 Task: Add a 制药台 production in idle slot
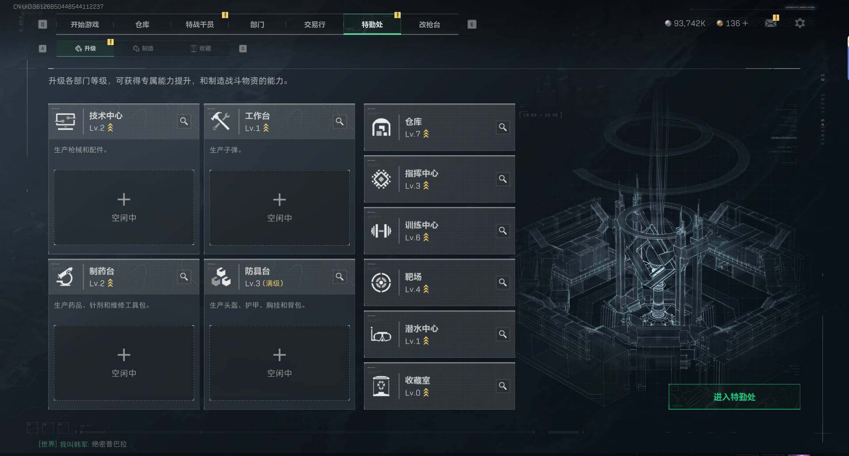click(x=124, y=363)
